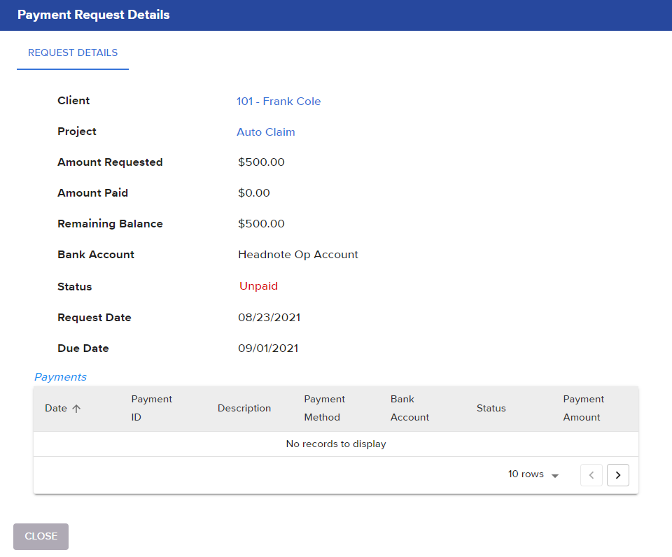Select the Unpaid status value
672x557 pixels.
click(258, 286)
